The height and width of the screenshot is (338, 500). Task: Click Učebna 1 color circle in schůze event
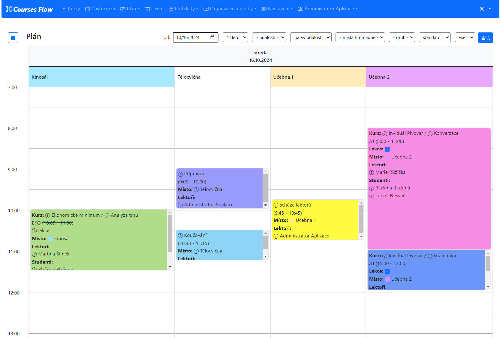point(292,221)
